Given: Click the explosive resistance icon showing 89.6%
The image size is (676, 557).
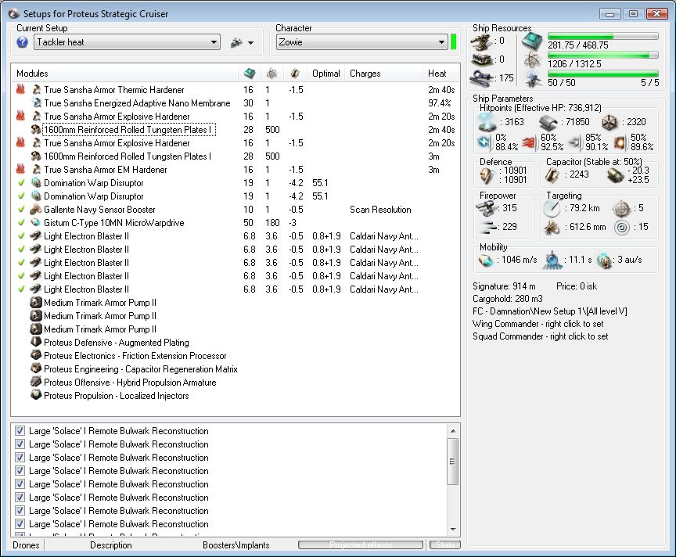Looking at the screenshot, I should (620, 142).
